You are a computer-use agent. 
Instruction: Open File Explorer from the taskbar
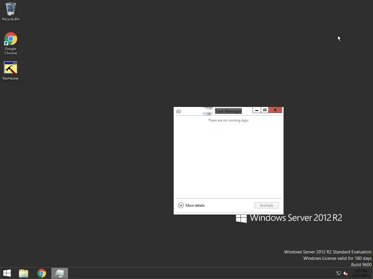[x=24, y=273]
